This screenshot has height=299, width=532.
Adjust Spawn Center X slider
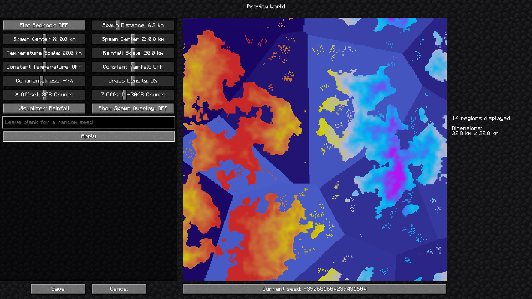click(x=44, y=39)
